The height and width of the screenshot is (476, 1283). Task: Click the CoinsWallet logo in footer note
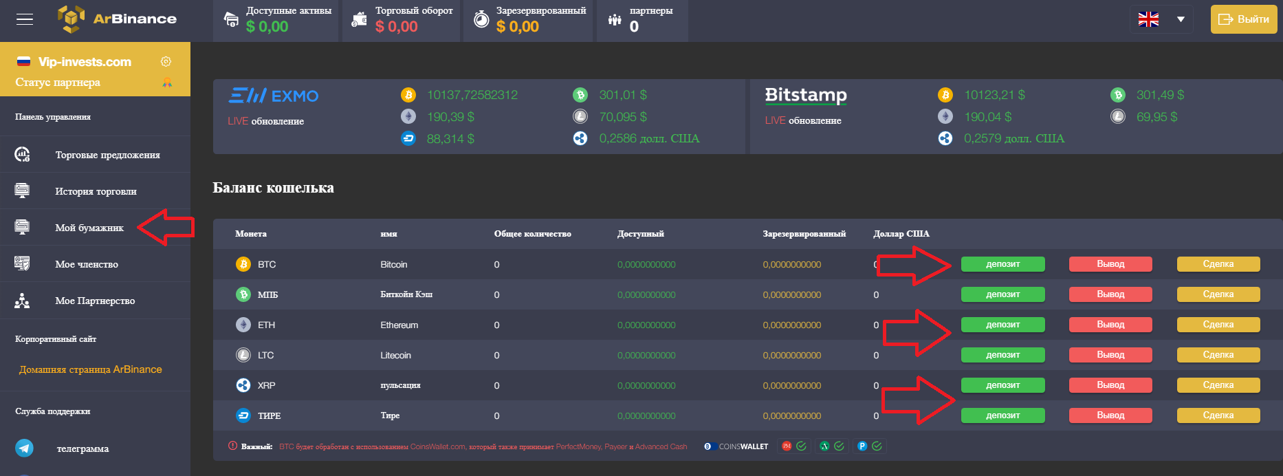click(736, 446)
